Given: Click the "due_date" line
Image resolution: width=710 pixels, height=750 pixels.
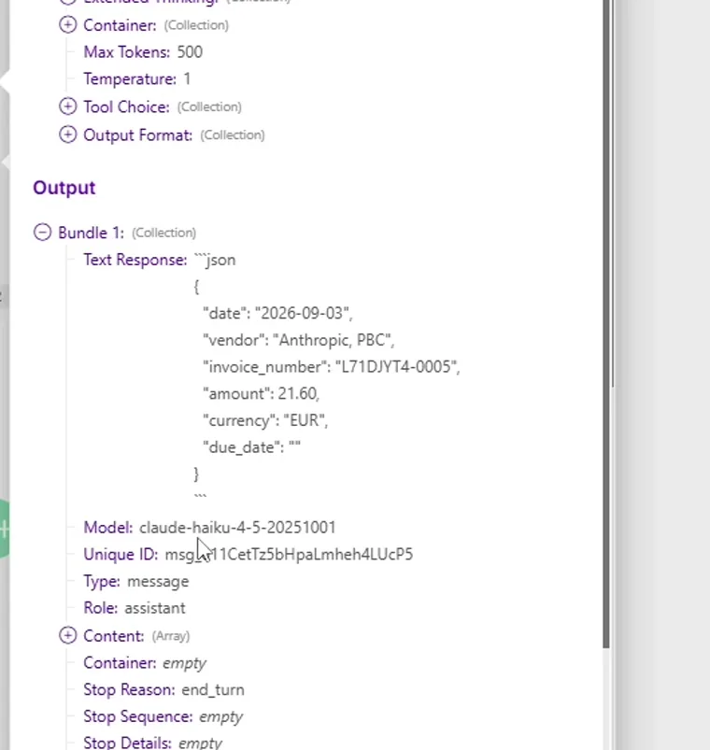Looking at the screenshot, I should 251,447.
